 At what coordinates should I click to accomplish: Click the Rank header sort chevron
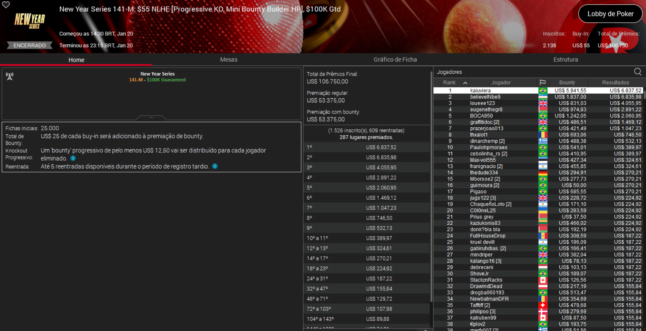click(x=465, y=82)
